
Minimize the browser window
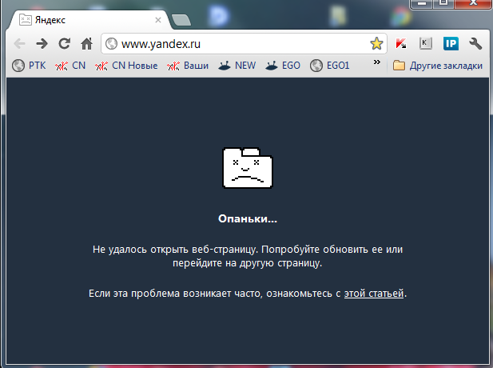(422, 3)
